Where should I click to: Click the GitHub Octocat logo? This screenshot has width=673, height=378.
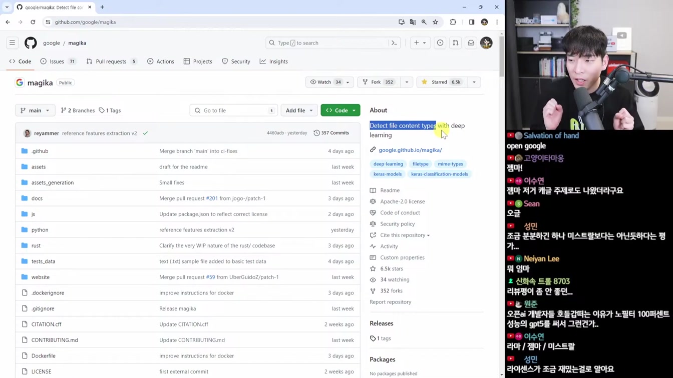[x=31, y=43]
